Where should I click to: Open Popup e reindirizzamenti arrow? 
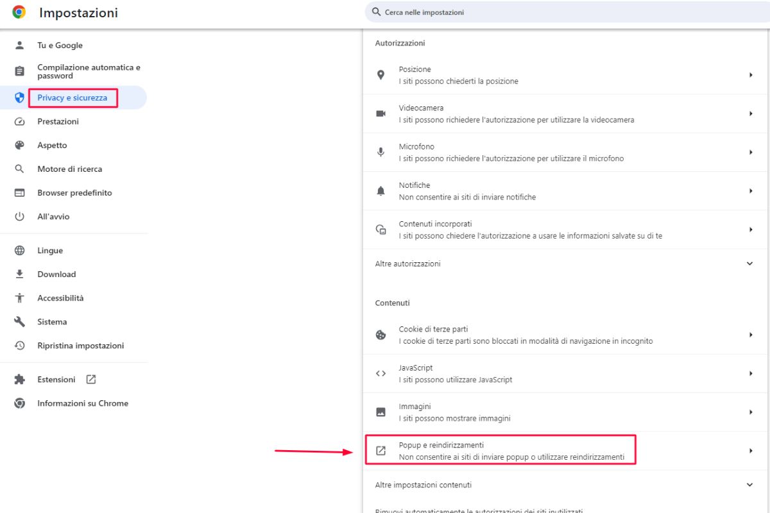coord(750,451)
